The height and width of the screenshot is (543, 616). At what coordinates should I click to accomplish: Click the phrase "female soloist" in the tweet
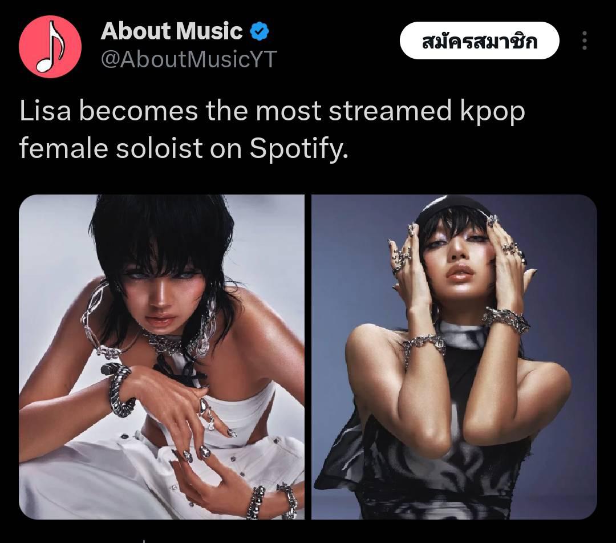tap(111, 148)
